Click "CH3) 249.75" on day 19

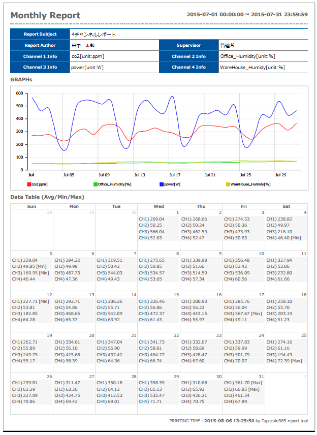click(x=25, y=355)
